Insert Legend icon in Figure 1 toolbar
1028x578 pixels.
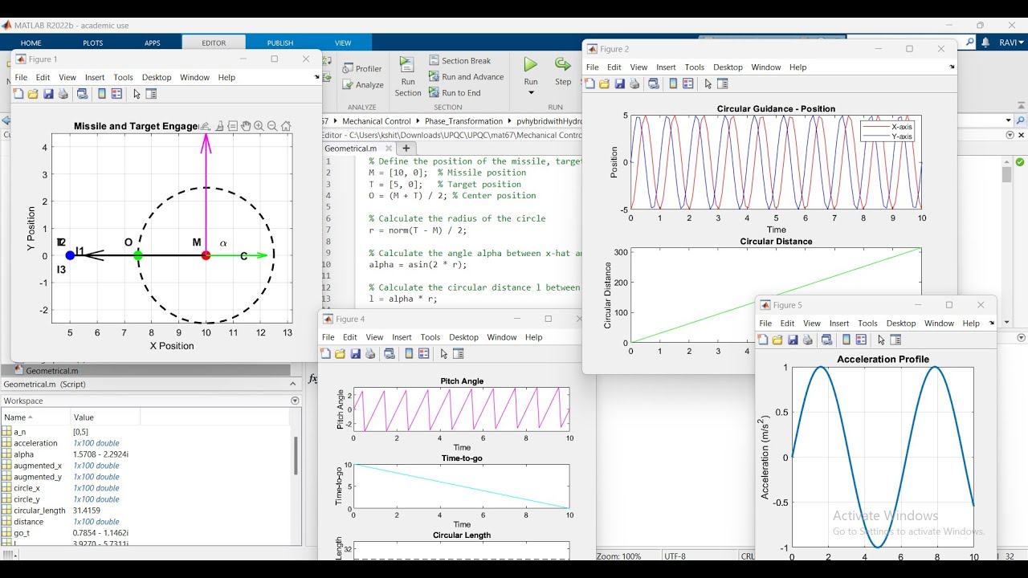tap(116, 94)
